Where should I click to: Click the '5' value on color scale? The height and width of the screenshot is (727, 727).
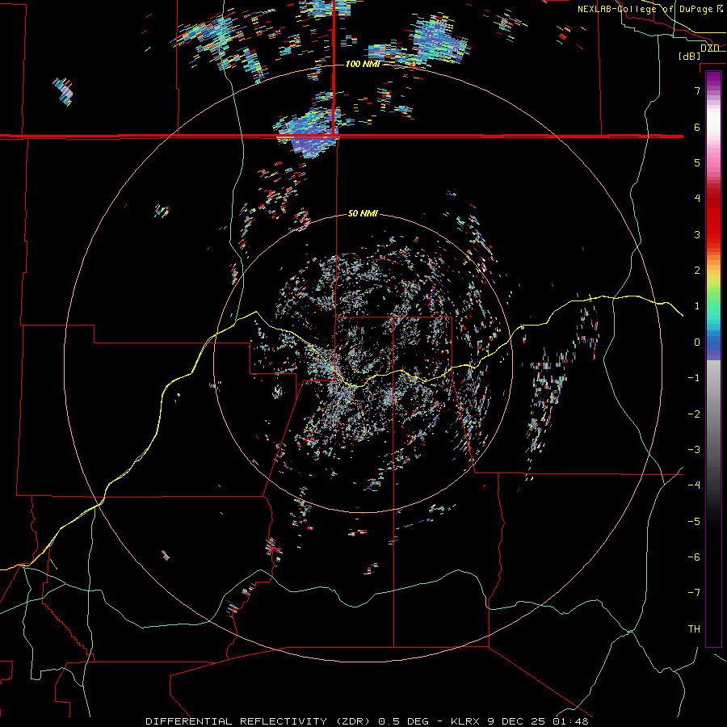pos(697,162)
